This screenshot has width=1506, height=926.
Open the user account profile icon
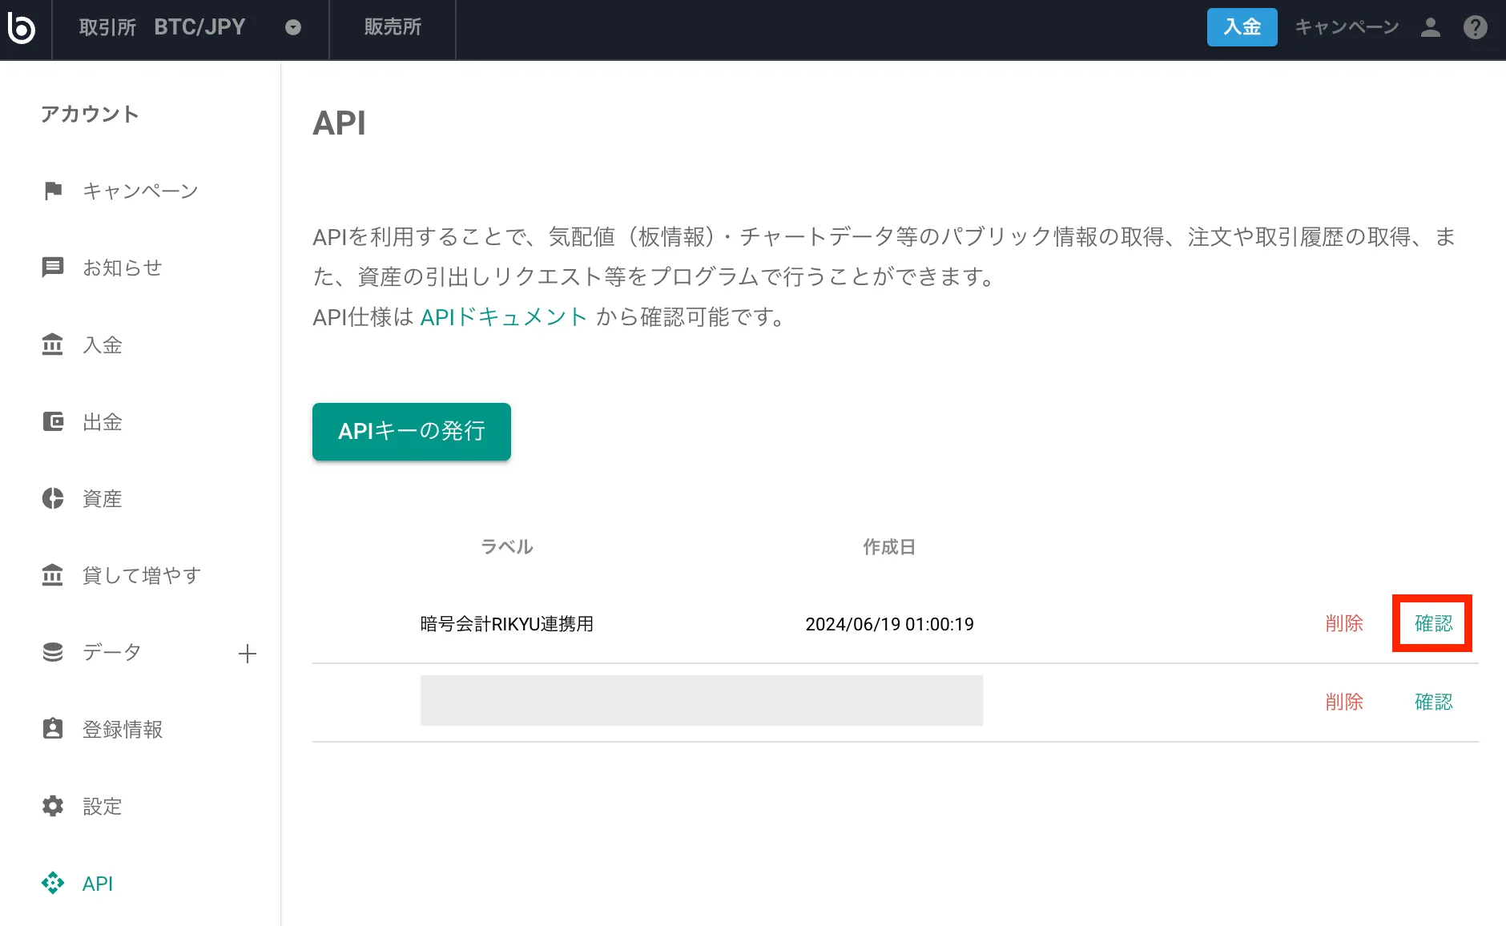1430,28
